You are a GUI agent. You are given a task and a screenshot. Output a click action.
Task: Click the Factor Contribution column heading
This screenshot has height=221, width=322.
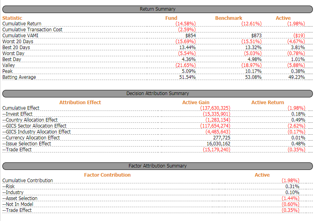(107, 175)
